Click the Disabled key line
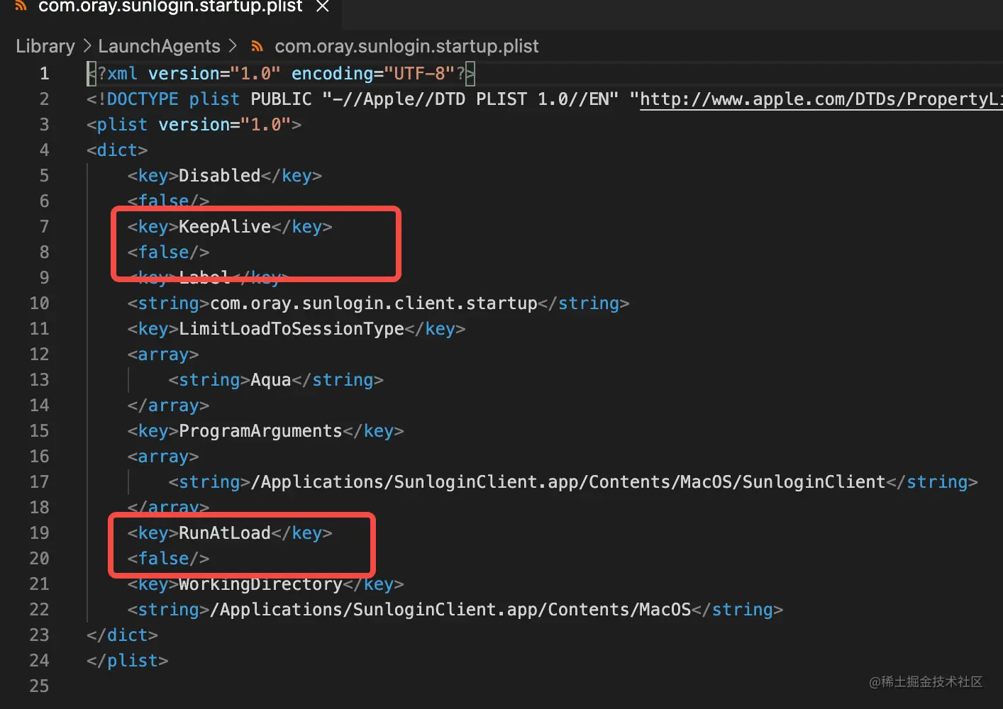The width and height of the screenshot is (1003, 709). pyautogui.click(x=225, y=176)
